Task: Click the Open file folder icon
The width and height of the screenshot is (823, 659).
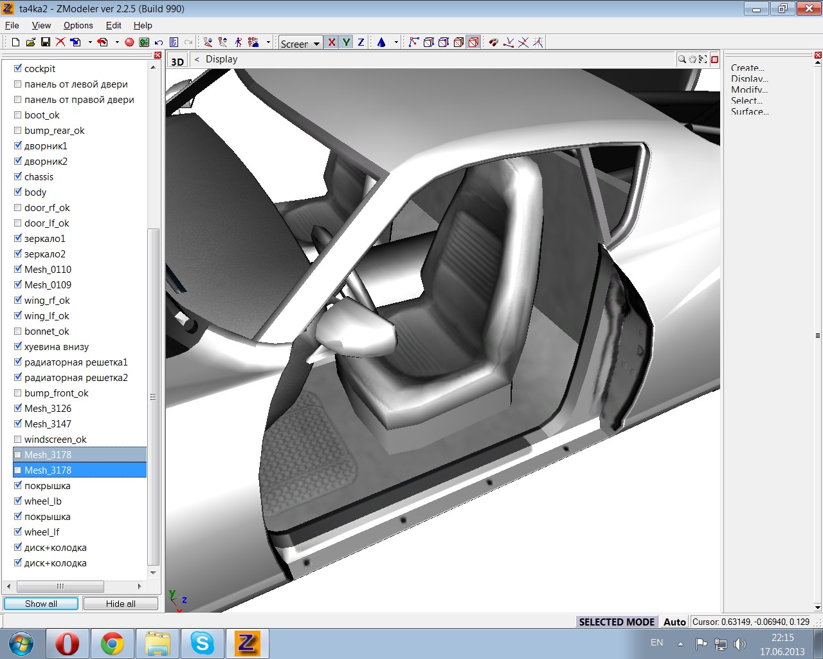Action: (30, 42)
